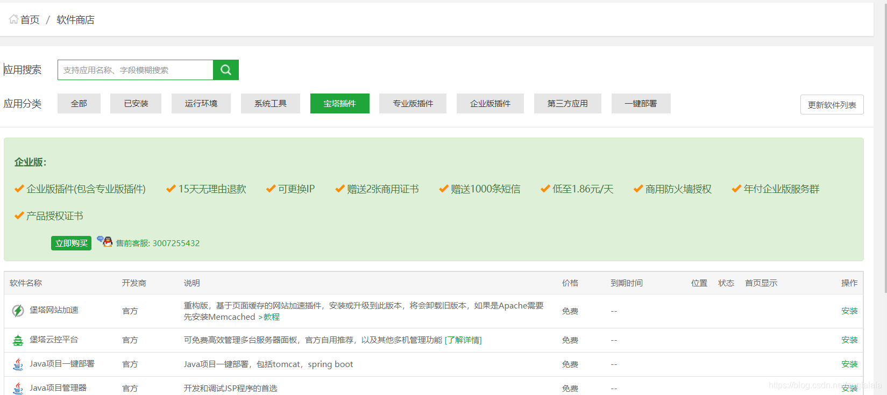887x395 pixels.
Task: Install Java项目一键部署 via 安装 link
Action: point(849,364)
